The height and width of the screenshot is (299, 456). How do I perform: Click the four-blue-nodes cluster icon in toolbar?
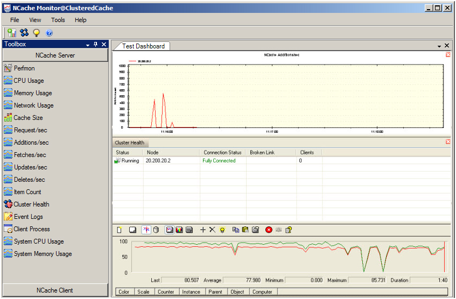point(24,33)
